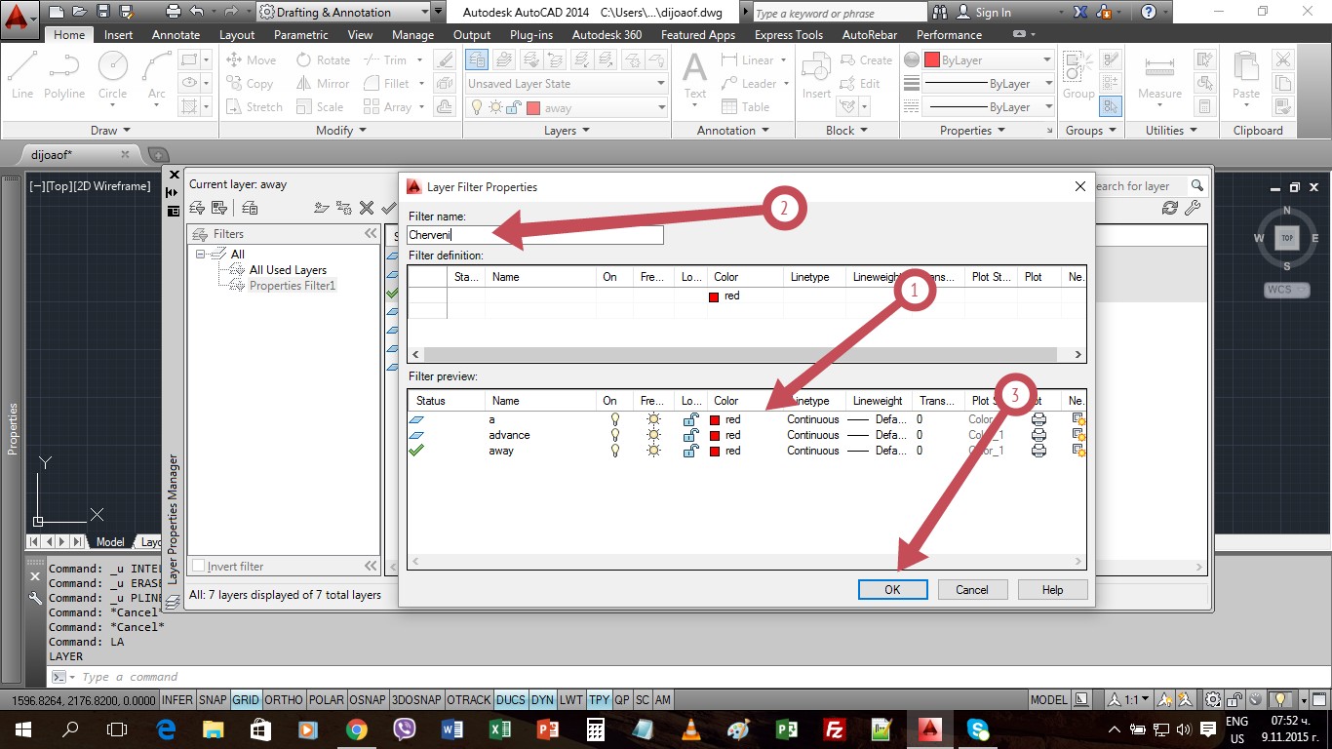Click the Insert block icon
Viewport: 1332px width, 749px height.
point(816,76)
